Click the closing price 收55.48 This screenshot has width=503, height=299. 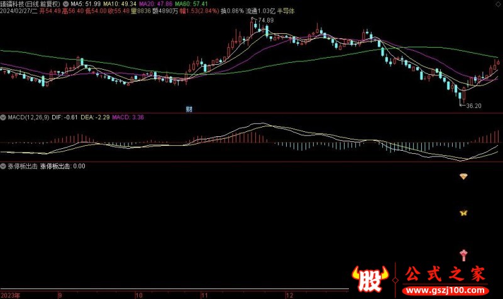119,11
